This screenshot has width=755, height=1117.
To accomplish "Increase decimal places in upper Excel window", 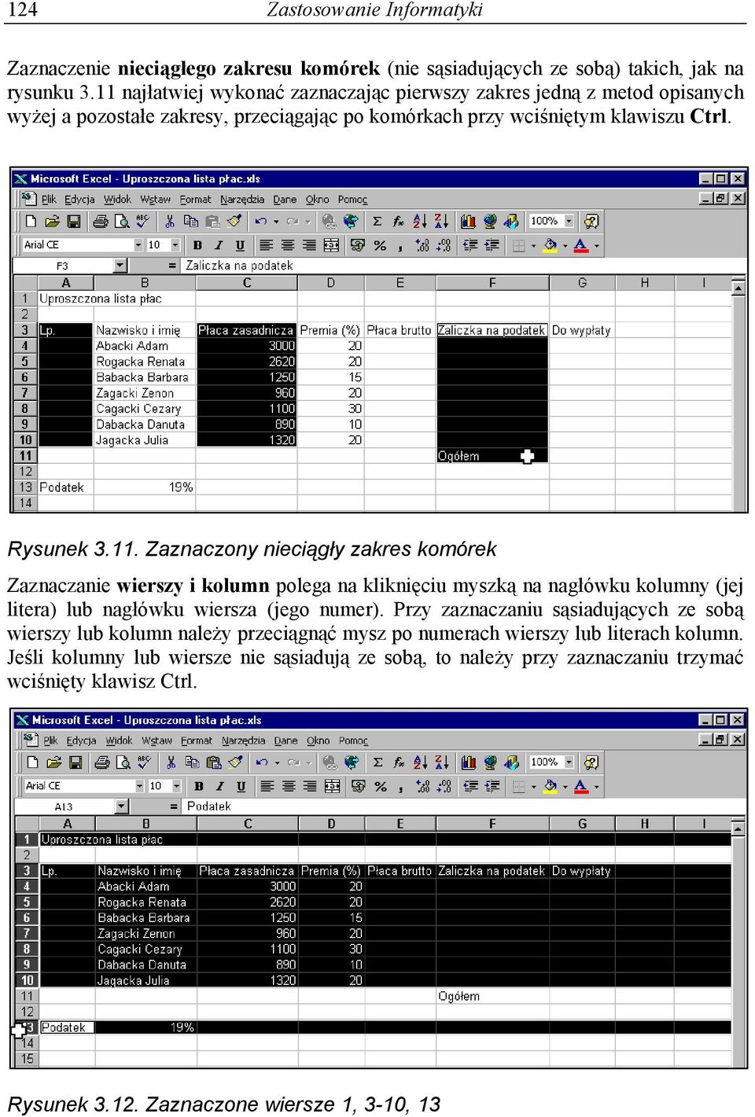I will (422, 245).
